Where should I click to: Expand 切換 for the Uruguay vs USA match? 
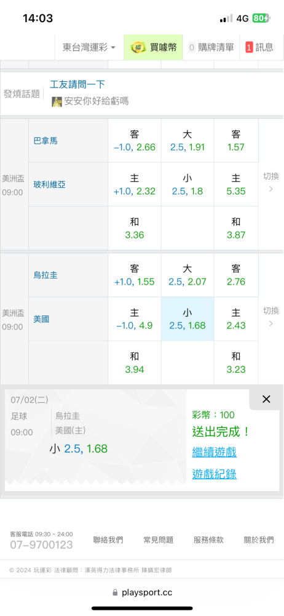click(270, 317)
